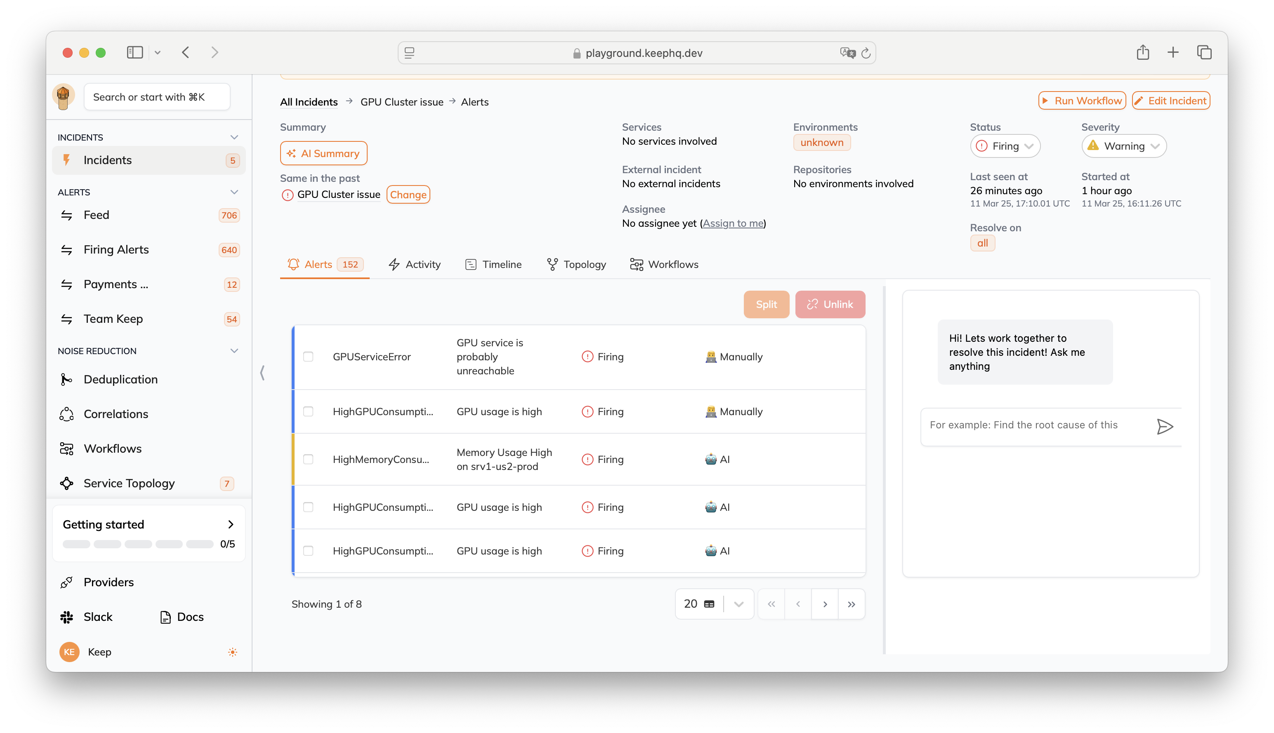Expand the Getting started panel

click(231, 524)
